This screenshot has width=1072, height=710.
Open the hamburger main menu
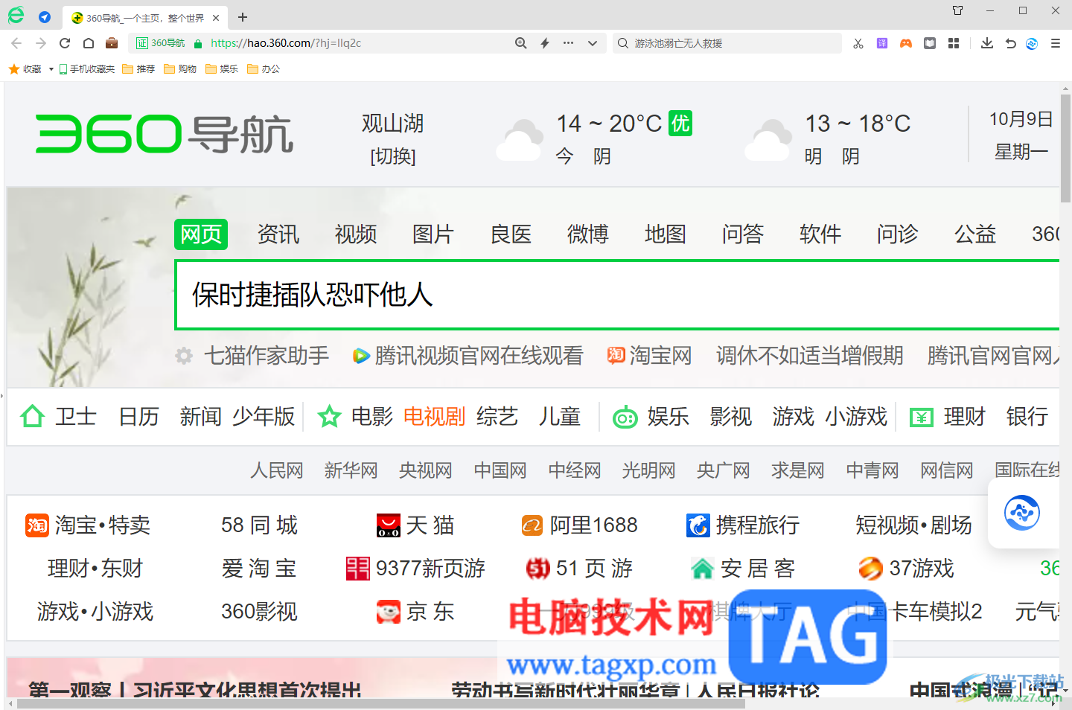1056,42
